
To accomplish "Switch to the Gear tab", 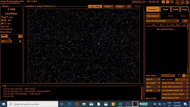I will (x=165, y=9).
